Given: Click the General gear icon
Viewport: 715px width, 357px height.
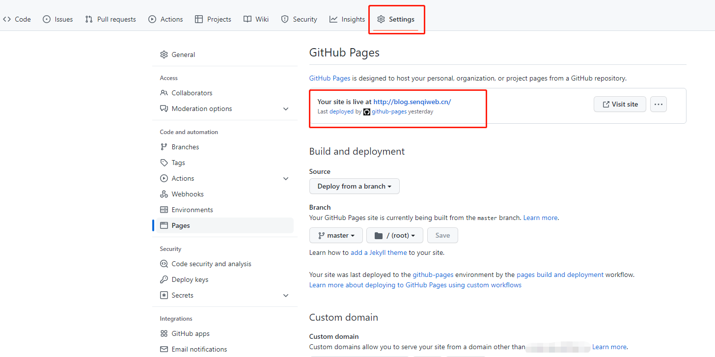Looking at the screenshot, I should coord(164,55).
